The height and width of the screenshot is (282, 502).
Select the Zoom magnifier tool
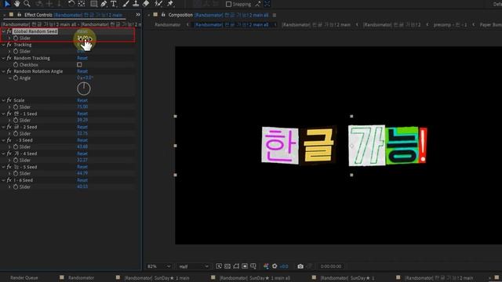(27, 4)
